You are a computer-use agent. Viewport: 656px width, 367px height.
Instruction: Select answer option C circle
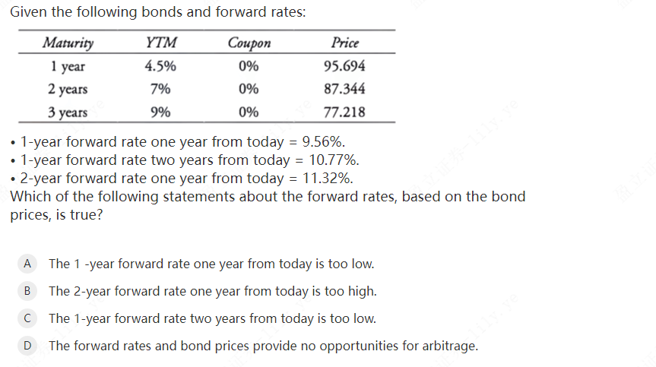point(27,318)
